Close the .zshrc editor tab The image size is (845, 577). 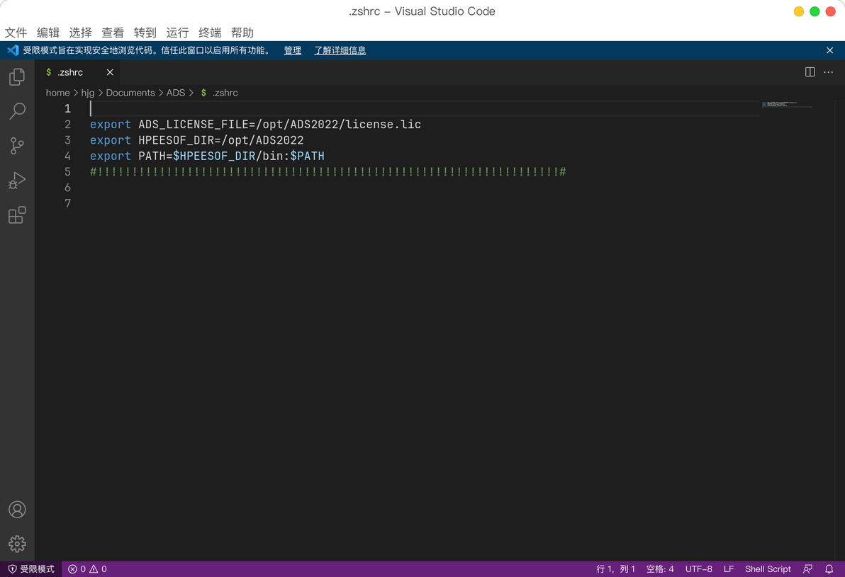110,72
